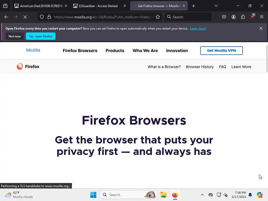Click Yes, open Firefox button
Image resolution: width=268 pixels, height=201 pixels.
pos(41,36)
